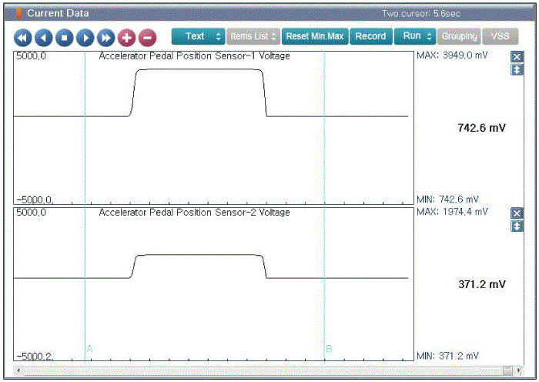This screenshot has width=539, height=382.
Task: Close the Sensor-2 Voltage graph
Action: click(517, 213)
